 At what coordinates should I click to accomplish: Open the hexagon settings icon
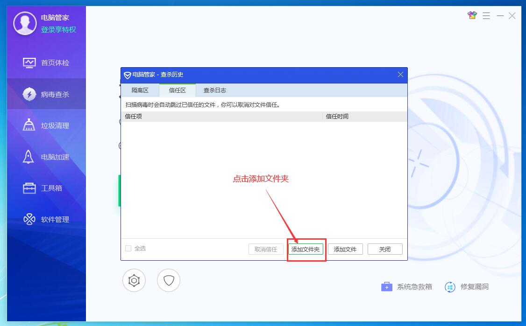coord(134,280)
